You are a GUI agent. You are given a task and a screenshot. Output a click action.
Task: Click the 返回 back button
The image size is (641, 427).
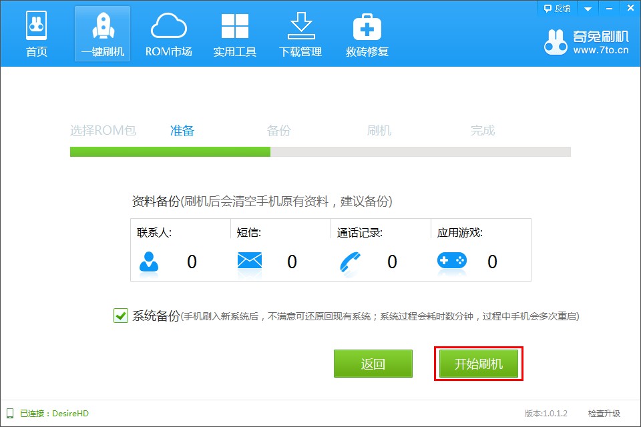(373, 363)
